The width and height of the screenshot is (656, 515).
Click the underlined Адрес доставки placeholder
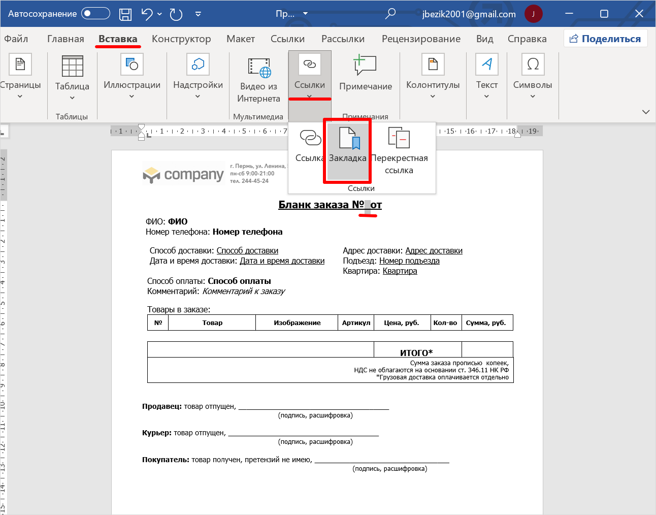[x=434, y=250]
